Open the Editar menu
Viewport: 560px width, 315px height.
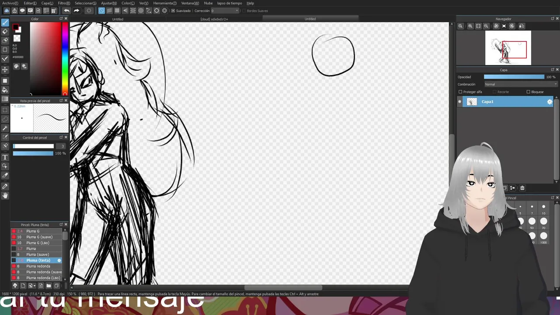[30, 3]
